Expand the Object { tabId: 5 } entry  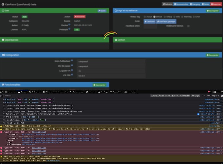22,117
